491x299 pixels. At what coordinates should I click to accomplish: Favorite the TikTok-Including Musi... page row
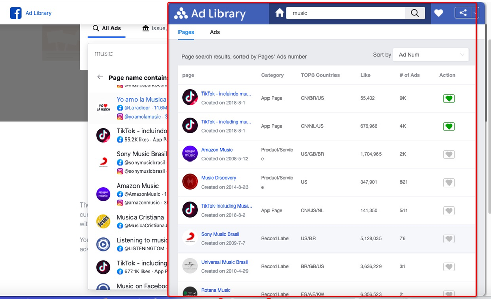pyautogui.click(x=449, y=211)
